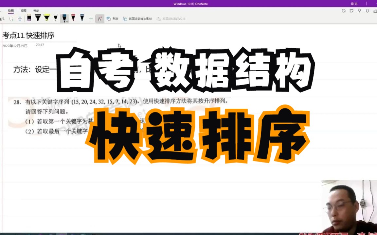Activate the insert space tool
The width and height of the screenshot is (377, 235).
[20, 19]
